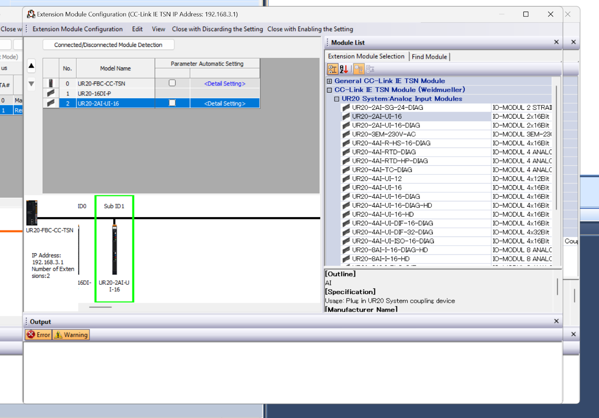Click the module list vertical scrollbar

556,148
